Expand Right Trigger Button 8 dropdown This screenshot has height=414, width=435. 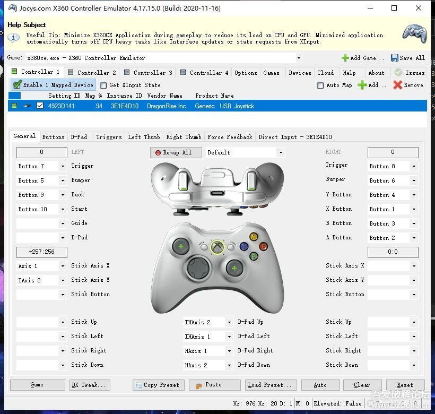tap(414, 166)
